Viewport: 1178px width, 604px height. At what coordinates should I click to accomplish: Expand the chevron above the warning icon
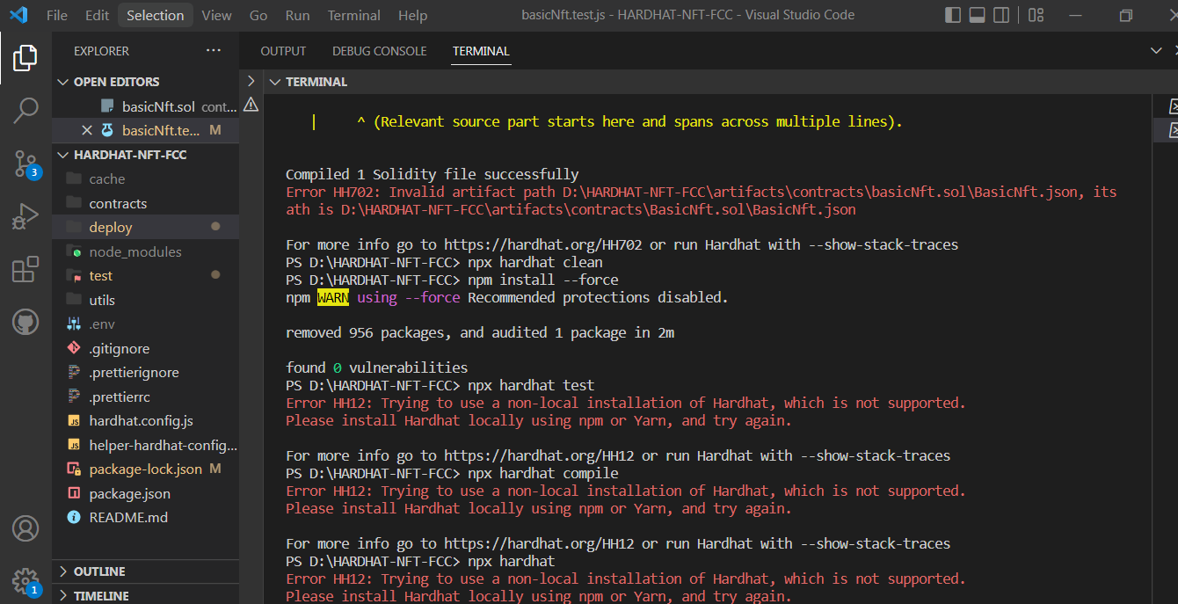pyautogui.click(x=251, y=81)
